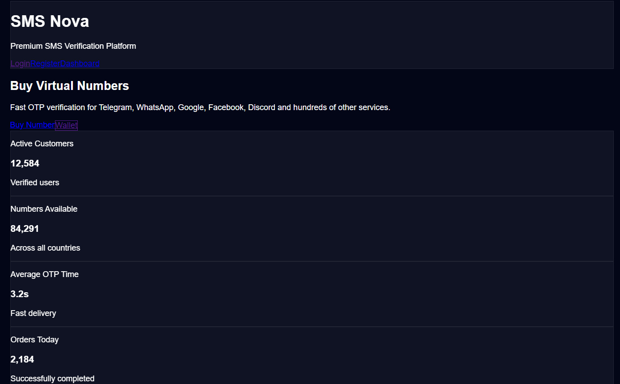Click the 3.2s OTP time value
Image resolution: width=620 pixels, height=384 pixels.
click(x=20, y=294)
